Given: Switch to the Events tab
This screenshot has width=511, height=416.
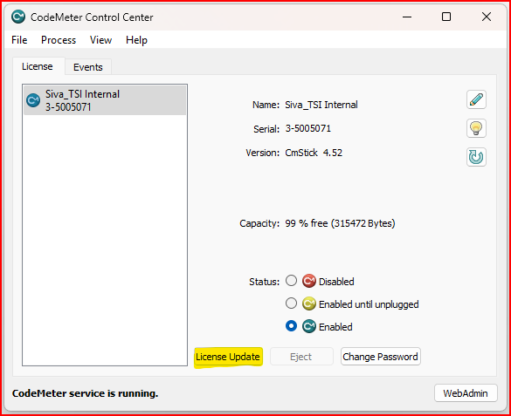Looking at the screenshot, I should click(x=88, y=67).
